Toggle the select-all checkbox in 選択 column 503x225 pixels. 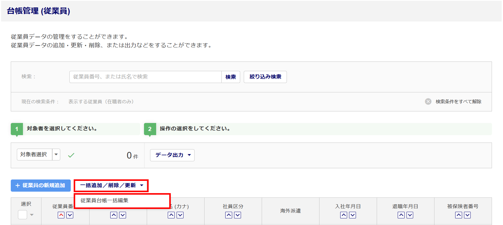tap(22, 215)
